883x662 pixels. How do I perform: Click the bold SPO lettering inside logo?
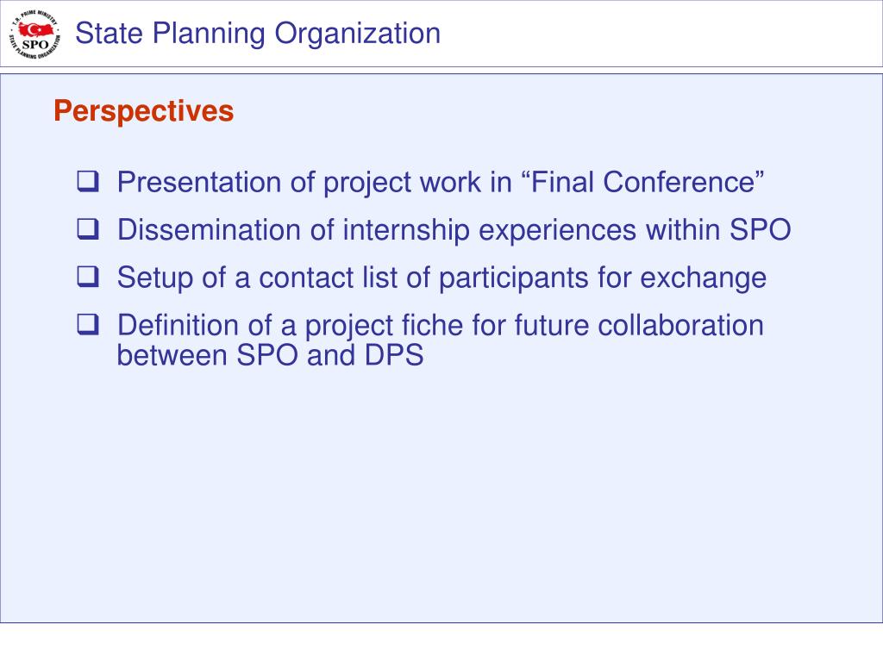(x=34, y=44)
